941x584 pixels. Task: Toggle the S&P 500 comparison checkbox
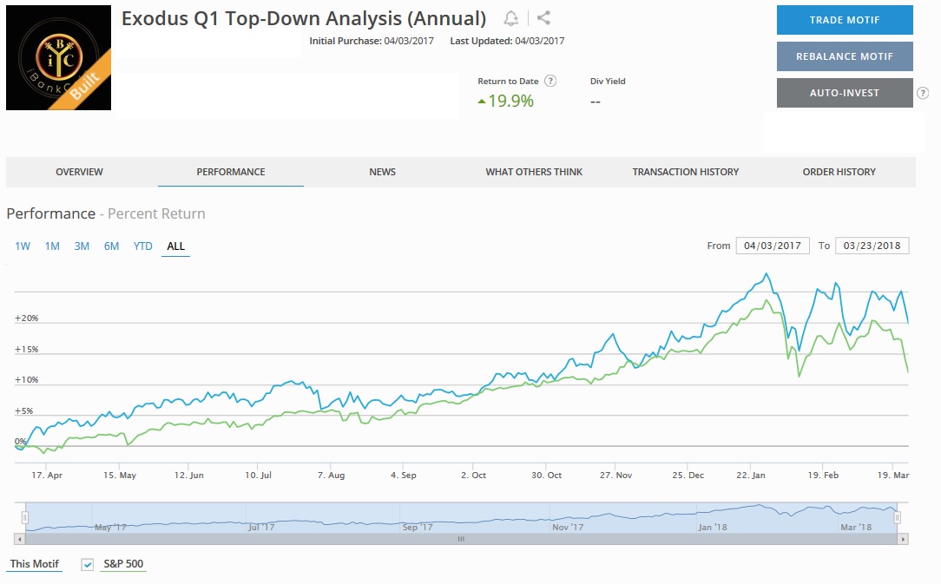pos(88,564)
